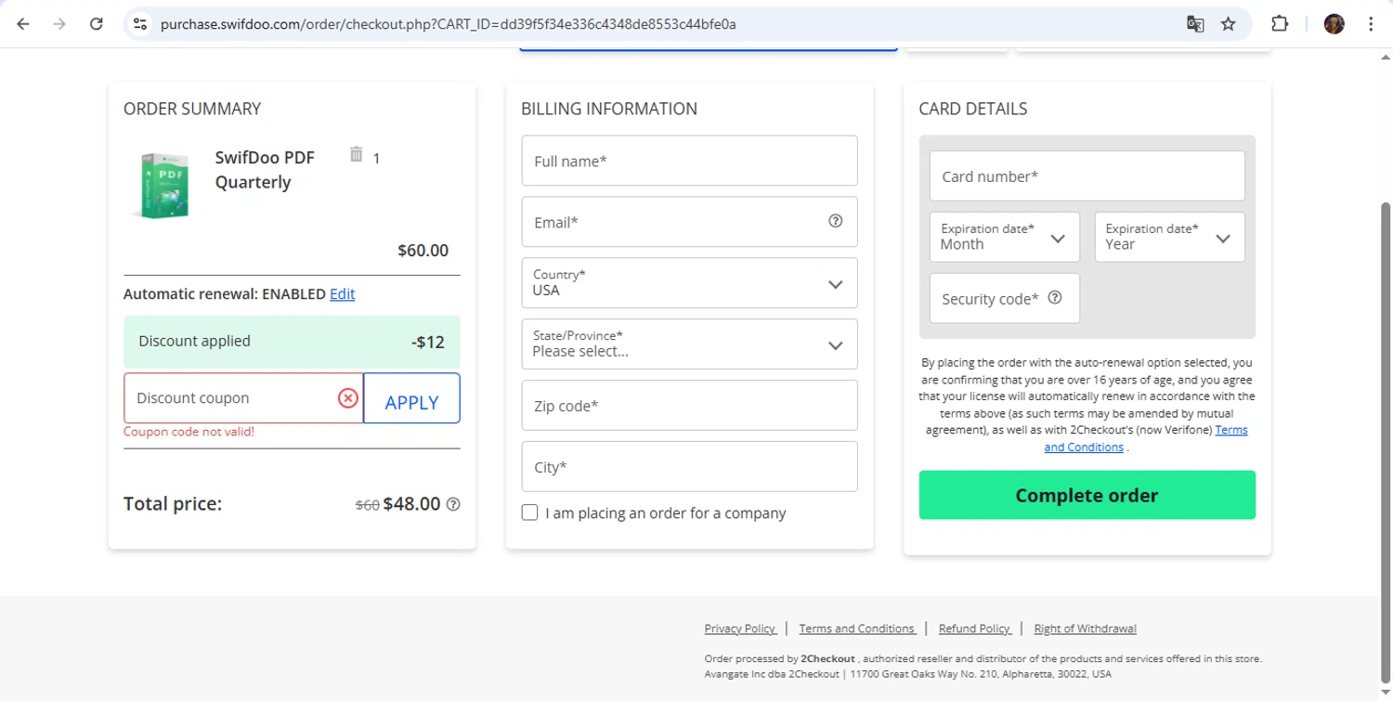Focus the Security code field
Screen dimensions: 1393x701
click(1005, 298)
